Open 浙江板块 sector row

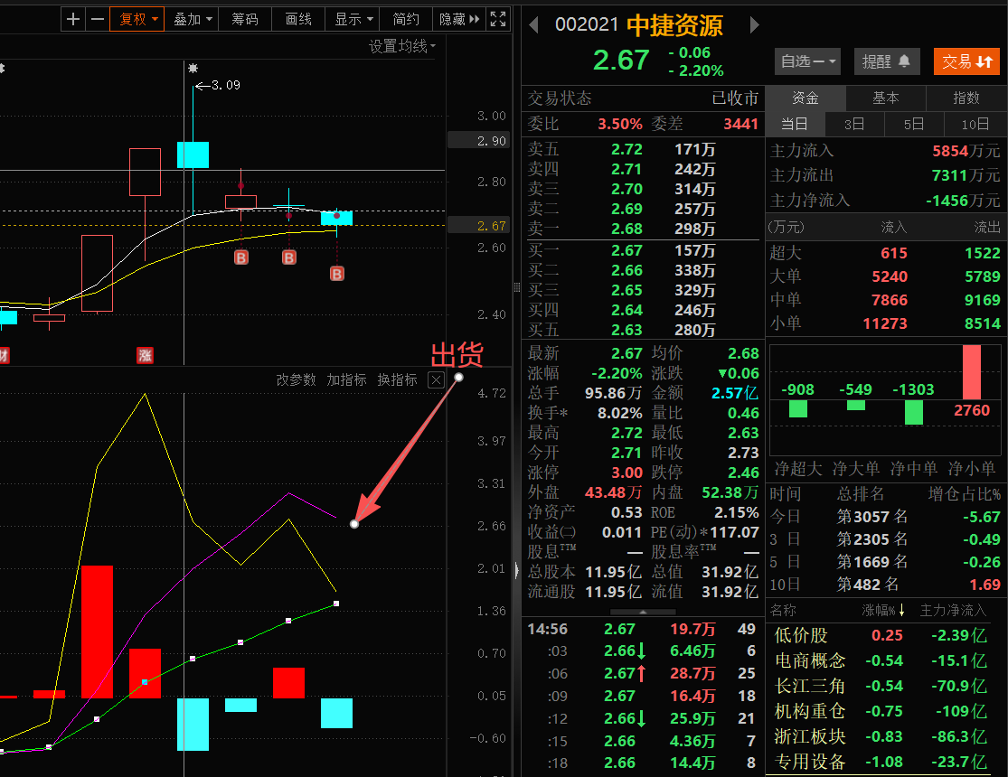click(x=880, y=736)
